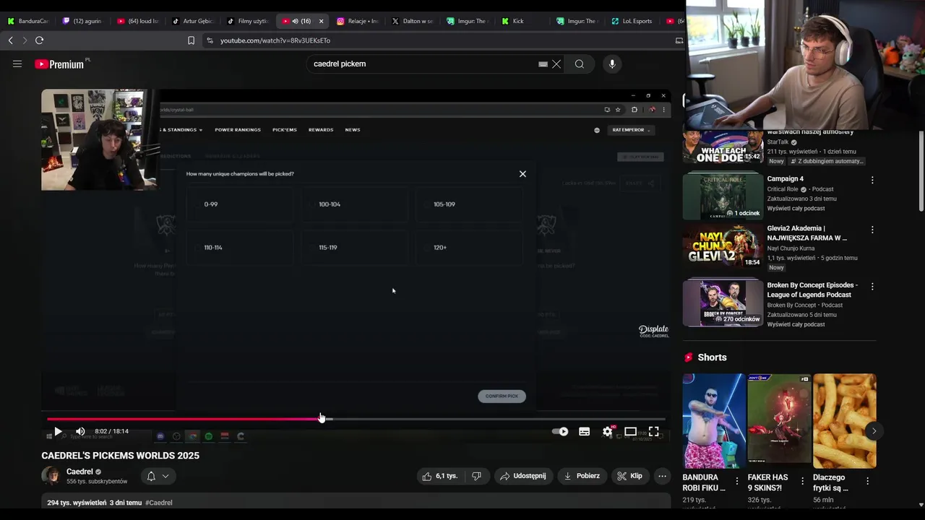Open BANDURA ROBI FIKU short
The image size is (925, 520).
point(714,421)
